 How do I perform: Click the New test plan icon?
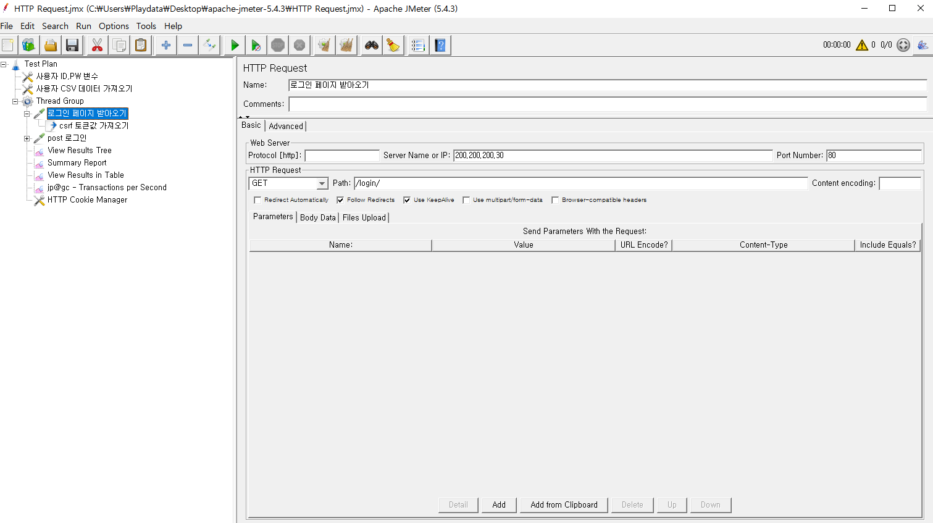[x=7, y=45]
